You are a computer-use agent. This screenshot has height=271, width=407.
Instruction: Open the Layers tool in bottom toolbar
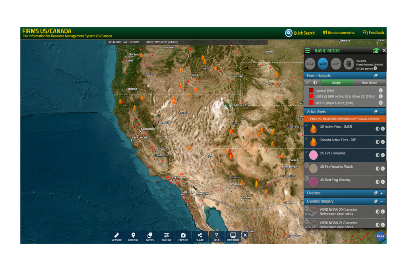pos(150,237)
